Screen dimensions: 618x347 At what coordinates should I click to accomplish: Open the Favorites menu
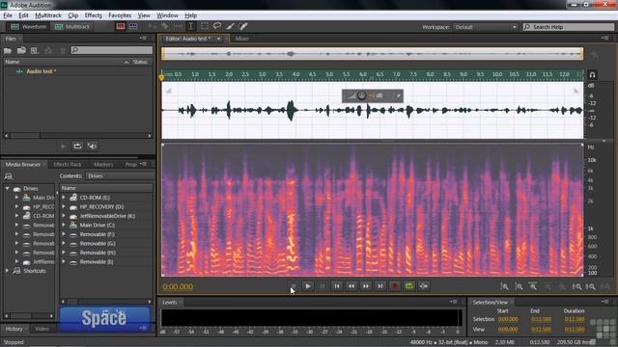pyautogui.click(x=120, y=15)
